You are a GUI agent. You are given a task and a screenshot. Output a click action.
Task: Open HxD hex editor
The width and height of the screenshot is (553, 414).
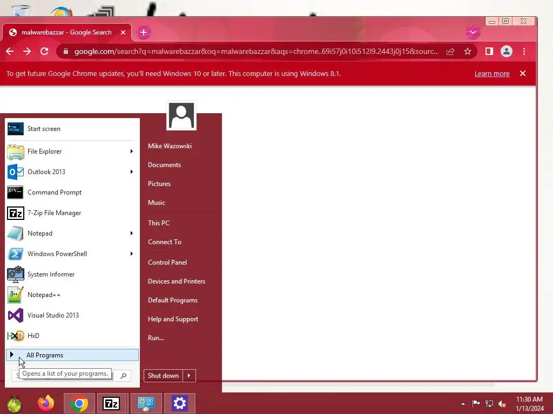click(72, 335)
